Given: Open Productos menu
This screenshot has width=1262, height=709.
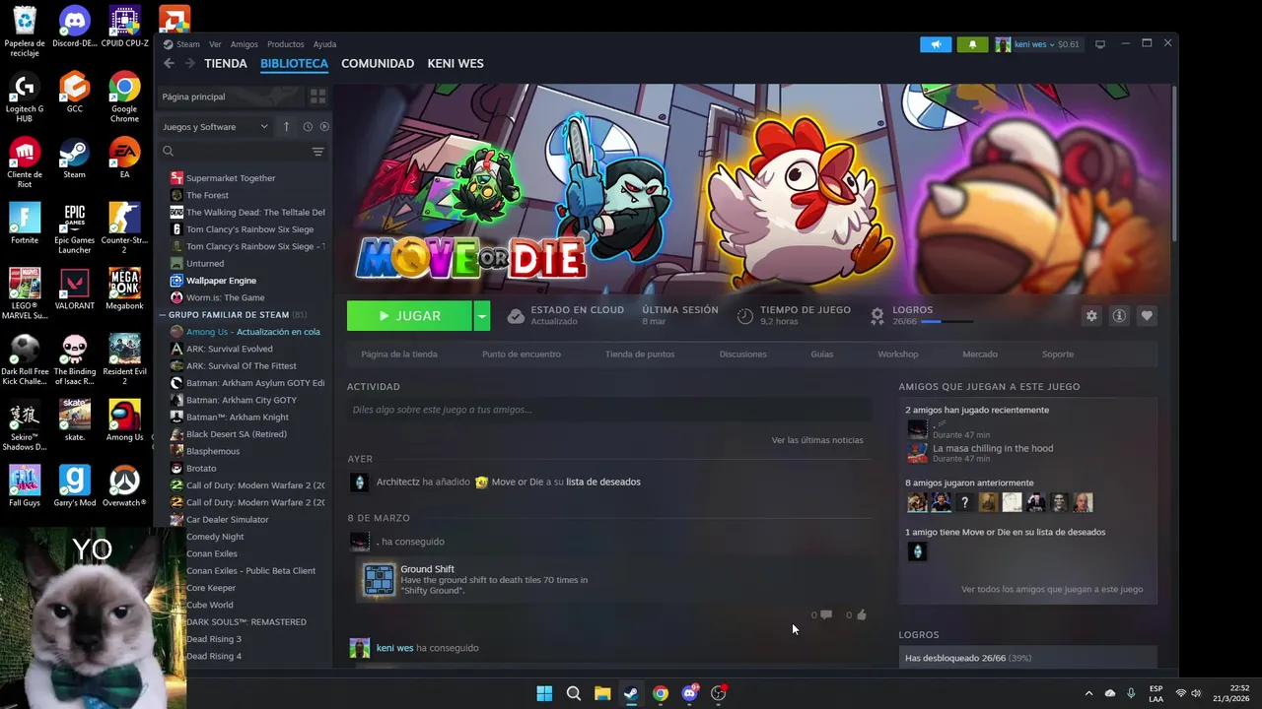Looking at the screenshot, I should pos(286,44).
